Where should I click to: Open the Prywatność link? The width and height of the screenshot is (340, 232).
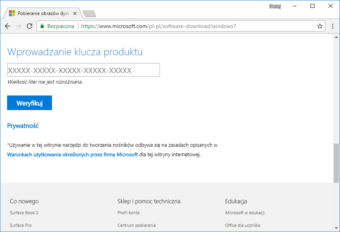click(23, 126)
